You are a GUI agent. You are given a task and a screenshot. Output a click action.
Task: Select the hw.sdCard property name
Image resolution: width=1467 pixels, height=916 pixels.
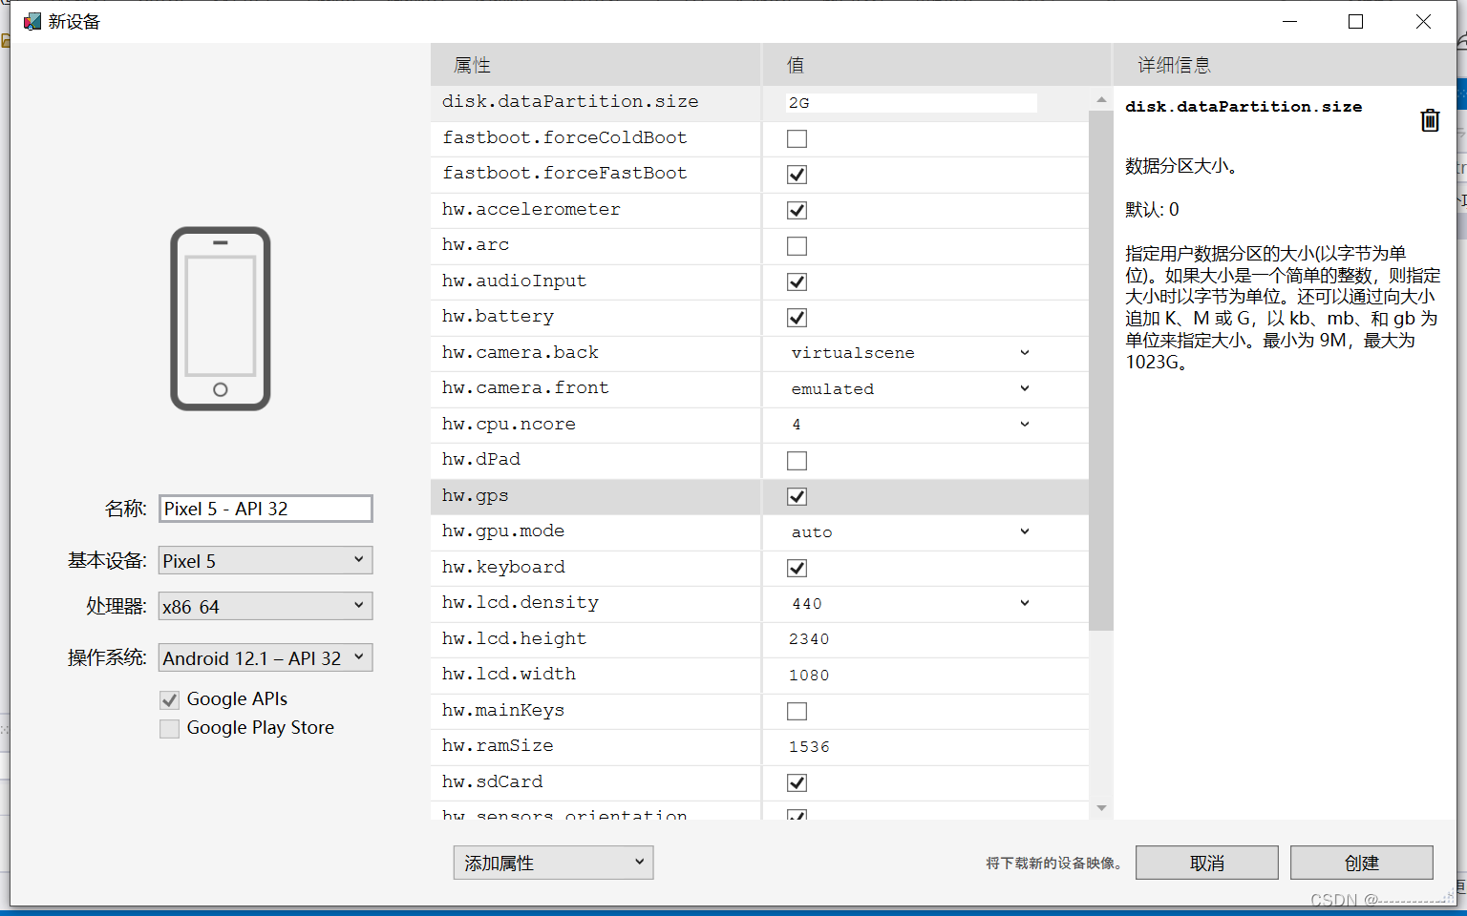click(492, 782)
